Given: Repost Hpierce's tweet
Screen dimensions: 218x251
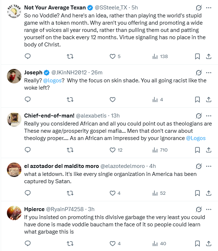Looking at the screenshot, I should click(x=70, y=243).
